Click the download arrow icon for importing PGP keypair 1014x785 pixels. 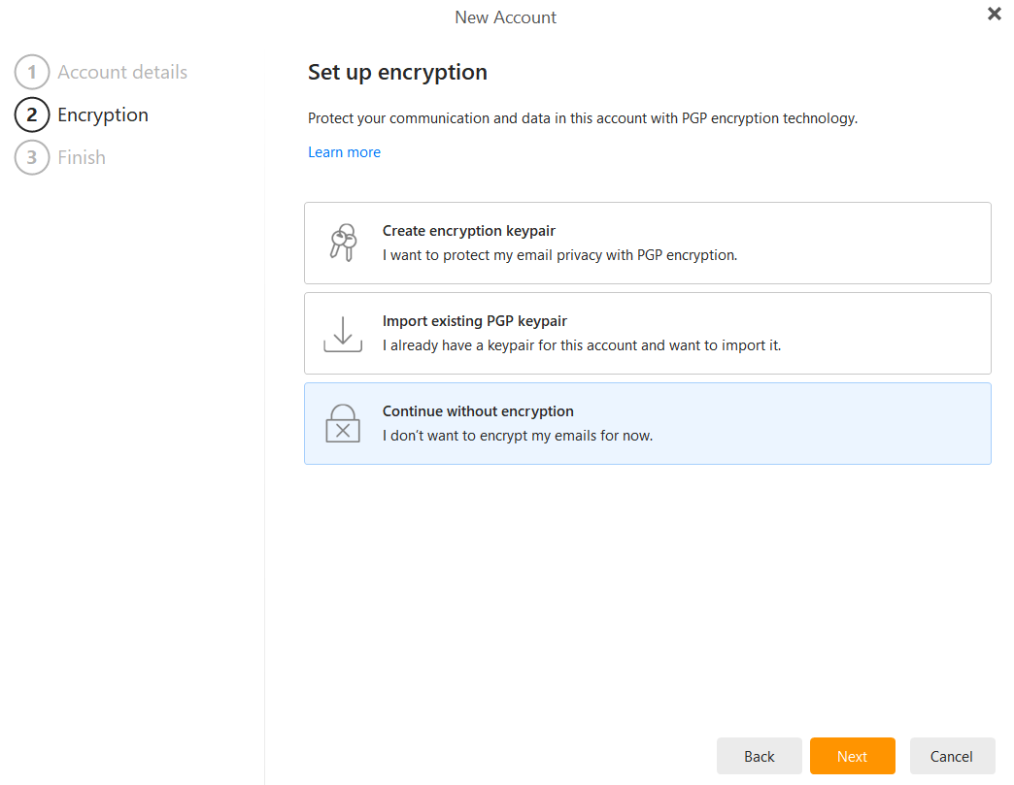coord(342,333)
